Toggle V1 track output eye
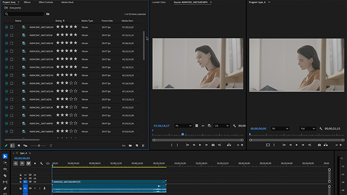 (x=35, y=182)
